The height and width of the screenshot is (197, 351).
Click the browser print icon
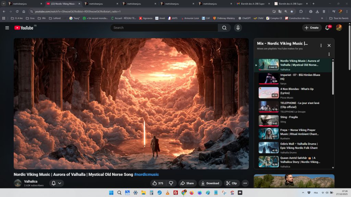tap(311, 11)
